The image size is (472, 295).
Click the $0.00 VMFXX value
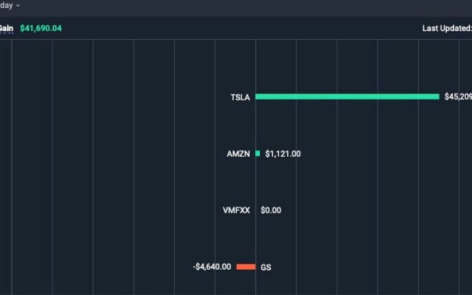(x=271, y=210)
